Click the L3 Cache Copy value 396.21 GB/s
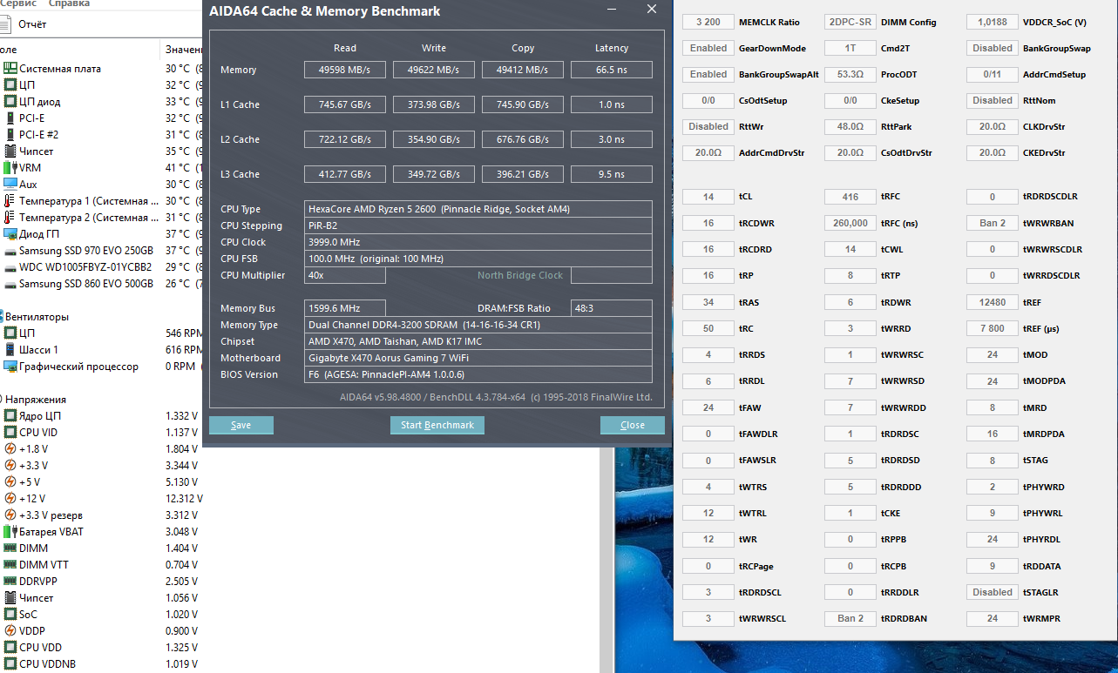The image size is (1118, 673). (x=523, y=174)
